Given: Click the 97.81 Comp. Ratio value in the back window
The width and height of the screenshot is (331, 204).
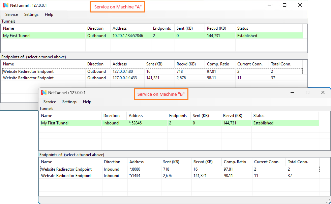Looking at the screenshot, I should 211,71.
